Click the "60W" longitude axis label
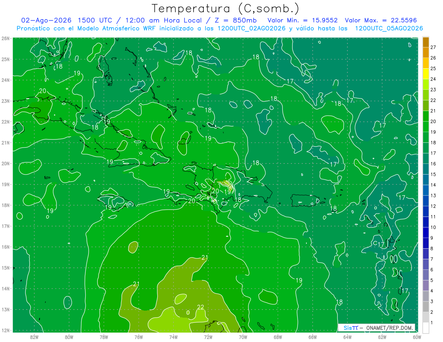This screenshot has width=443, height=342. pos(417,337)
